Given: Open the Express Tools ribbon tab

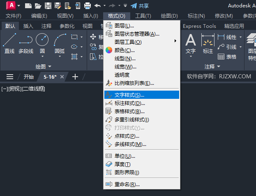Looking at the screenshot, I should [x=199, y=26].
